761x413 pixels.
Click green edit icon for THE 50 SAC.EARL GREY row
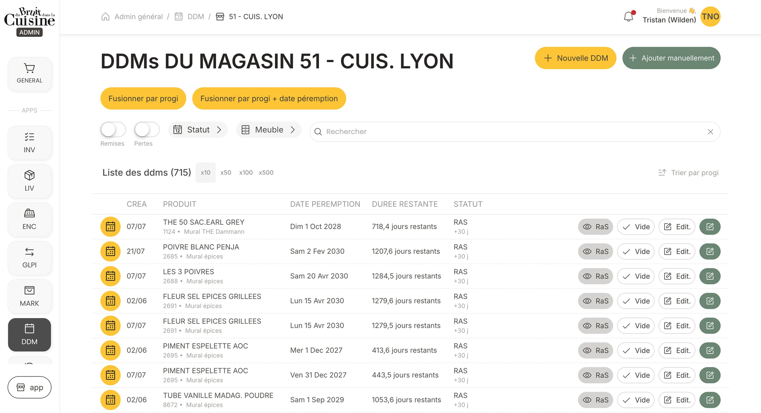coord(710,227)
